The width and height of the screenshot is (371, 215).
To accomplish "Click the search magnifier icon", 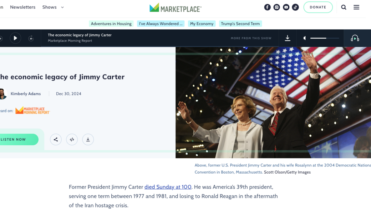I will (x=344, y=7).
